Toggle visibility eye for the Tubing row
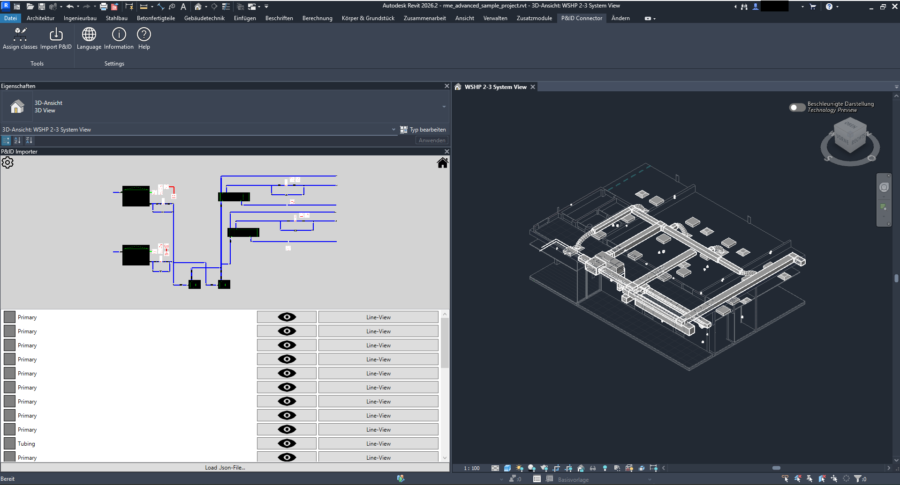This screenshot has width=900, height=485. coord(287,443)
